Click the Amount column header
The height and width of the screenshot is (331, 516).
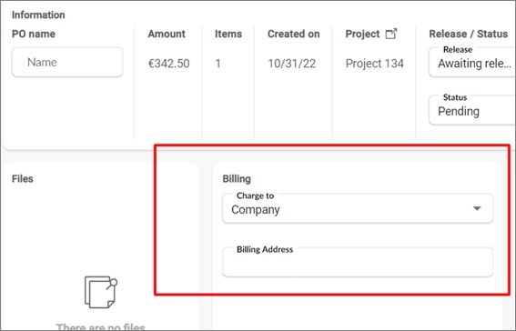click(167, 34)
